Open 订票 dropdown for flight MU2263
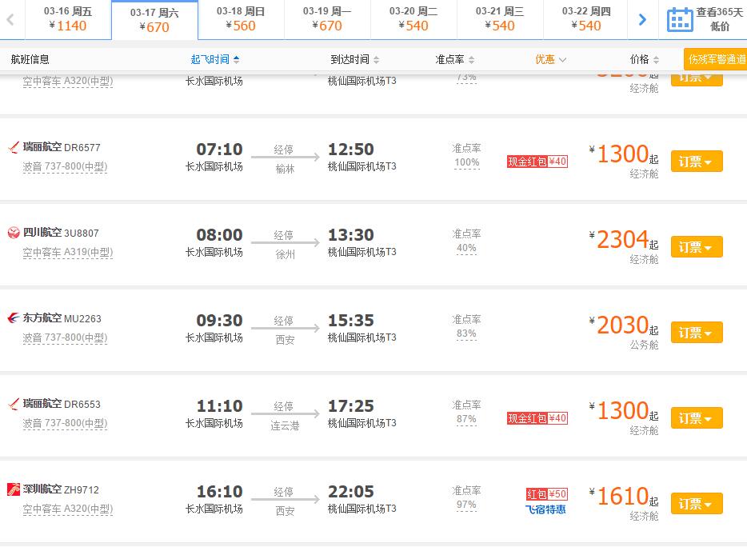This screenshot has height=559, width=747. [x=697, y=333]
